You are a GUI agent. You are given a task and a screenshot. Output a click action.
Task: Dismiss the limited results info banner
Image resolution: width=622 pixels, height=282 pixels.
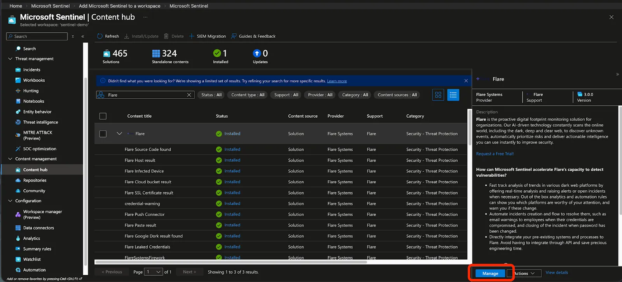pyautogui.click(x=466, y=81)
